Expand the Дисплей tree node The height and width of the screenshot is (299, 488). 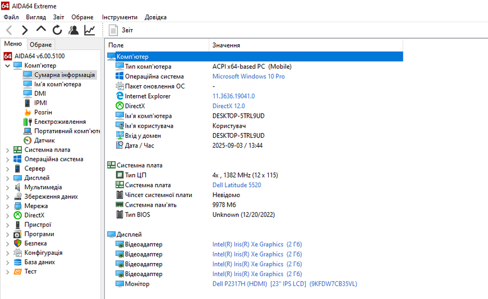[x=7, y=178]
